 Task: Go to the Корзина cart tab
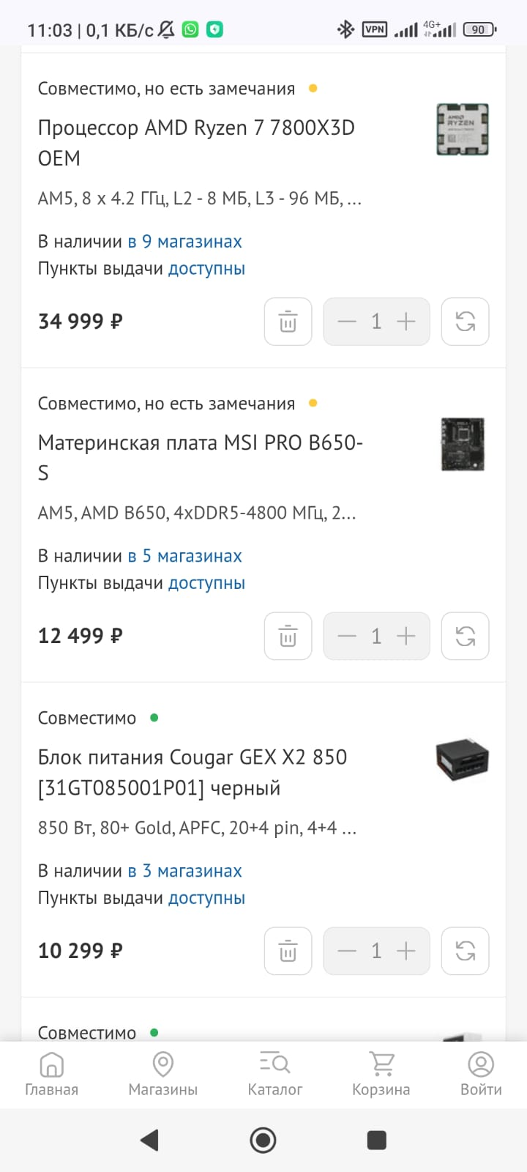[381, 1074]
